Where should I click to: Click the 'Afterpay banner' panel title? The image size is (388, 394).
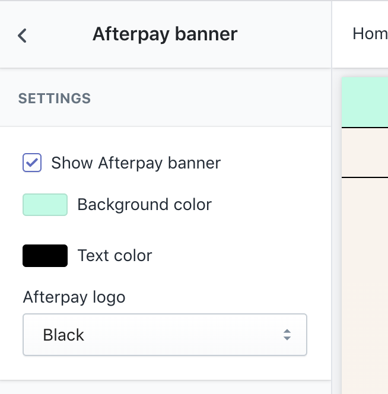click(164, 34)
